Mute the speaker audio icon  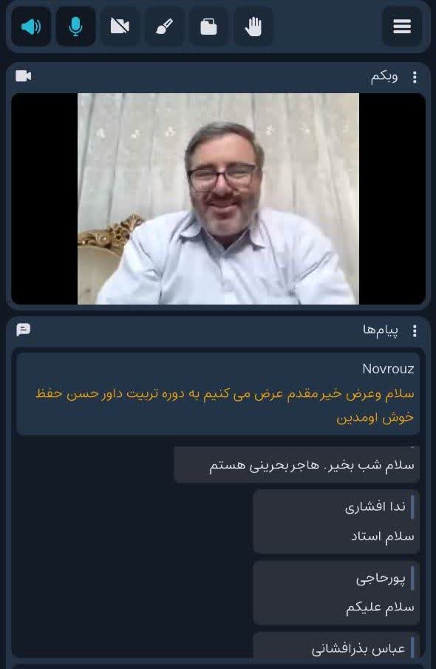pyautogui.click(x=31, y=27)
